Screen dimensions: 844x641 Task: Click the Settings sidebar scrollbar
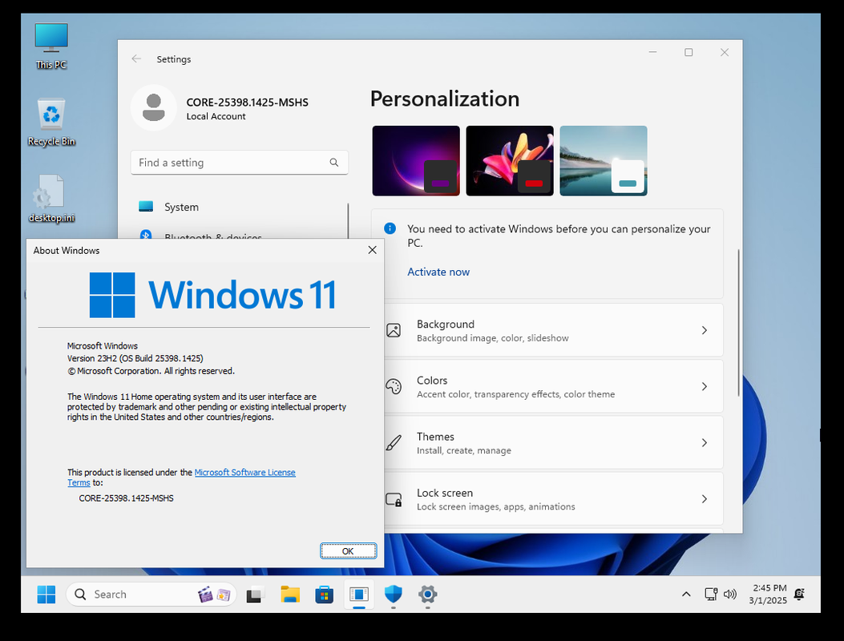pyautogui.click(x=348, y=220)
